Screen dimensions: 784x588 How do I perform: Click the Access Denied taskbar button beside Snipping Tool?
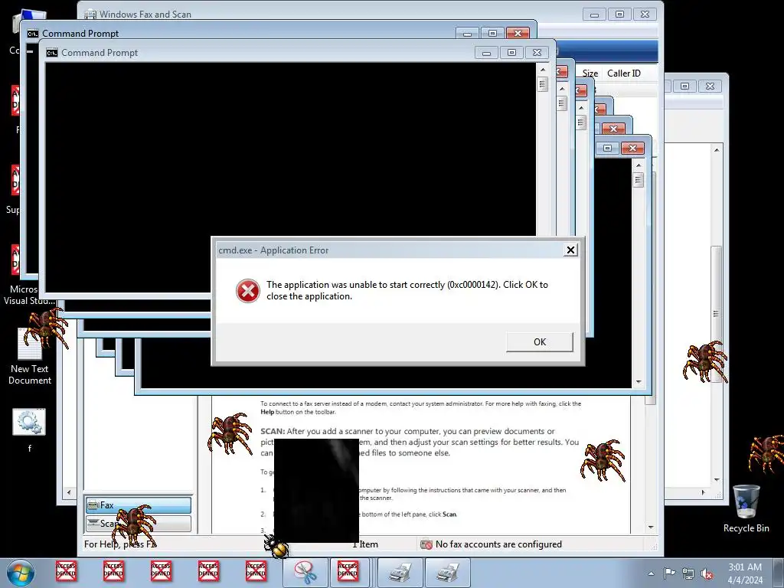tap(348, 573)
